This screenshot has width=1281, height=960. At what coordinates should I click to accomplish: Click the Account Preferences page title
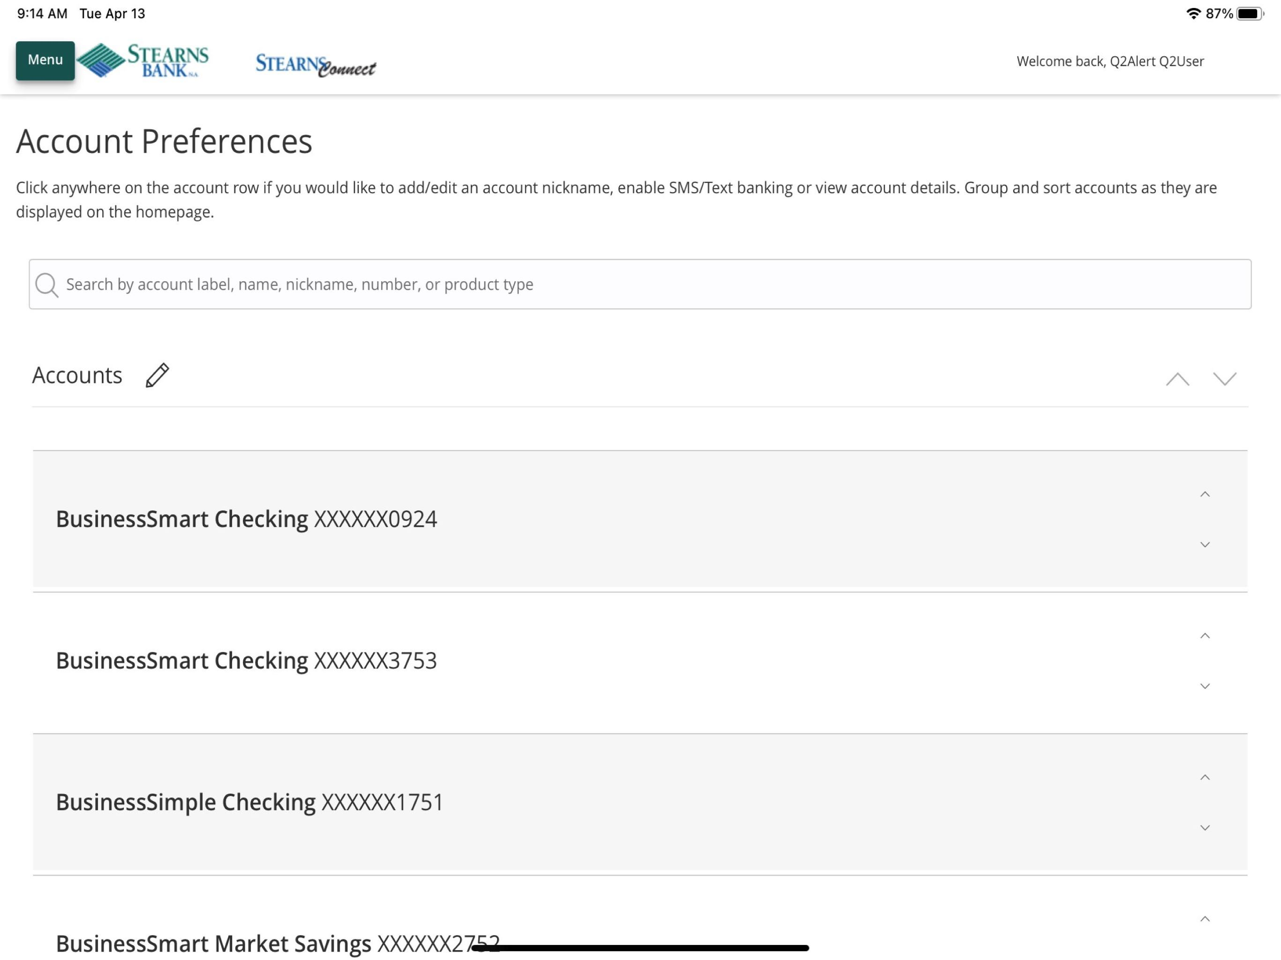[x=165, y=141]
